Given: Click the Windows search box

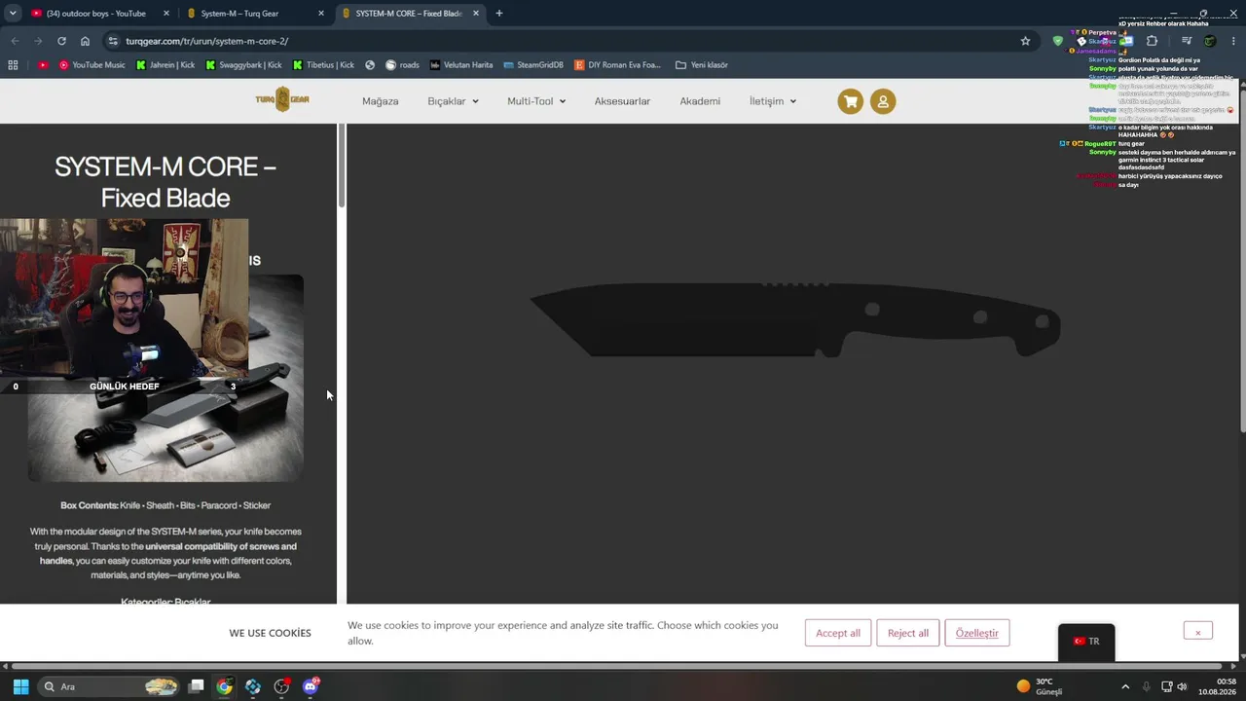Looking at the screenshot, I should pyautogui.click(x=109, y=686).
